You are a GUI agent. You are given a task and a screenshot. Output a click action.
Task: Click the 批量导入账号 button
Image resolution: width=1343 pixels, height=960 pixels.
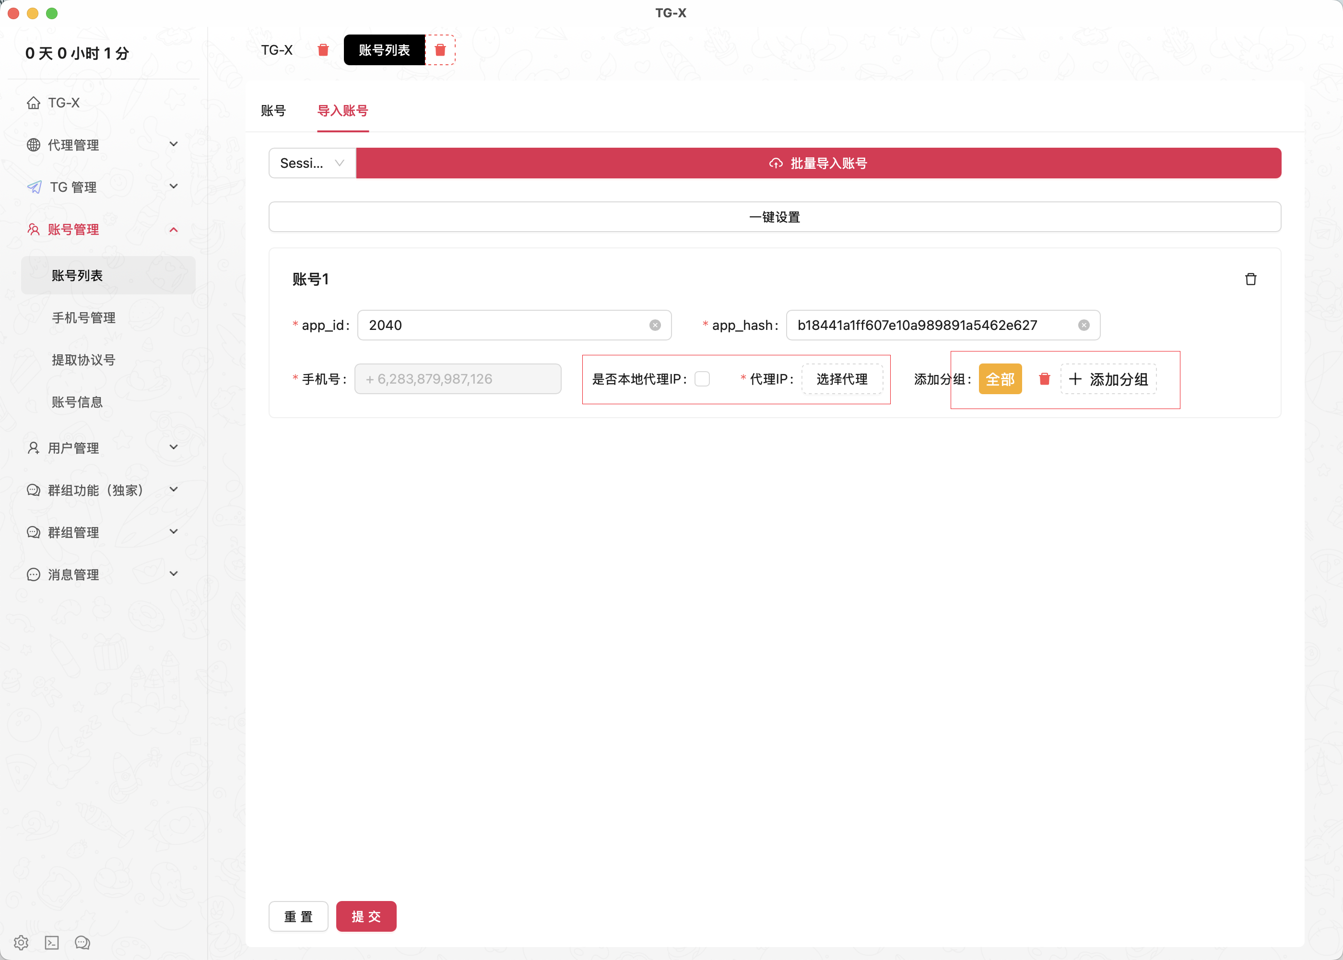click(819, 163)
